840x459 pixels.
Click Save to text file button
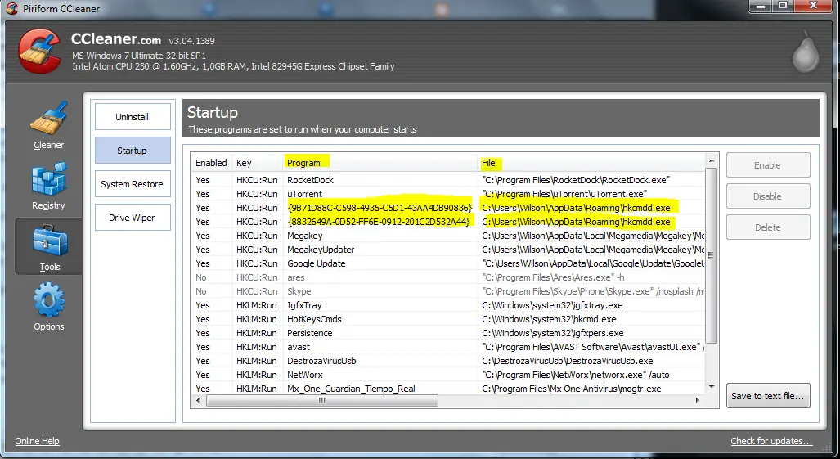coord(768,396)
